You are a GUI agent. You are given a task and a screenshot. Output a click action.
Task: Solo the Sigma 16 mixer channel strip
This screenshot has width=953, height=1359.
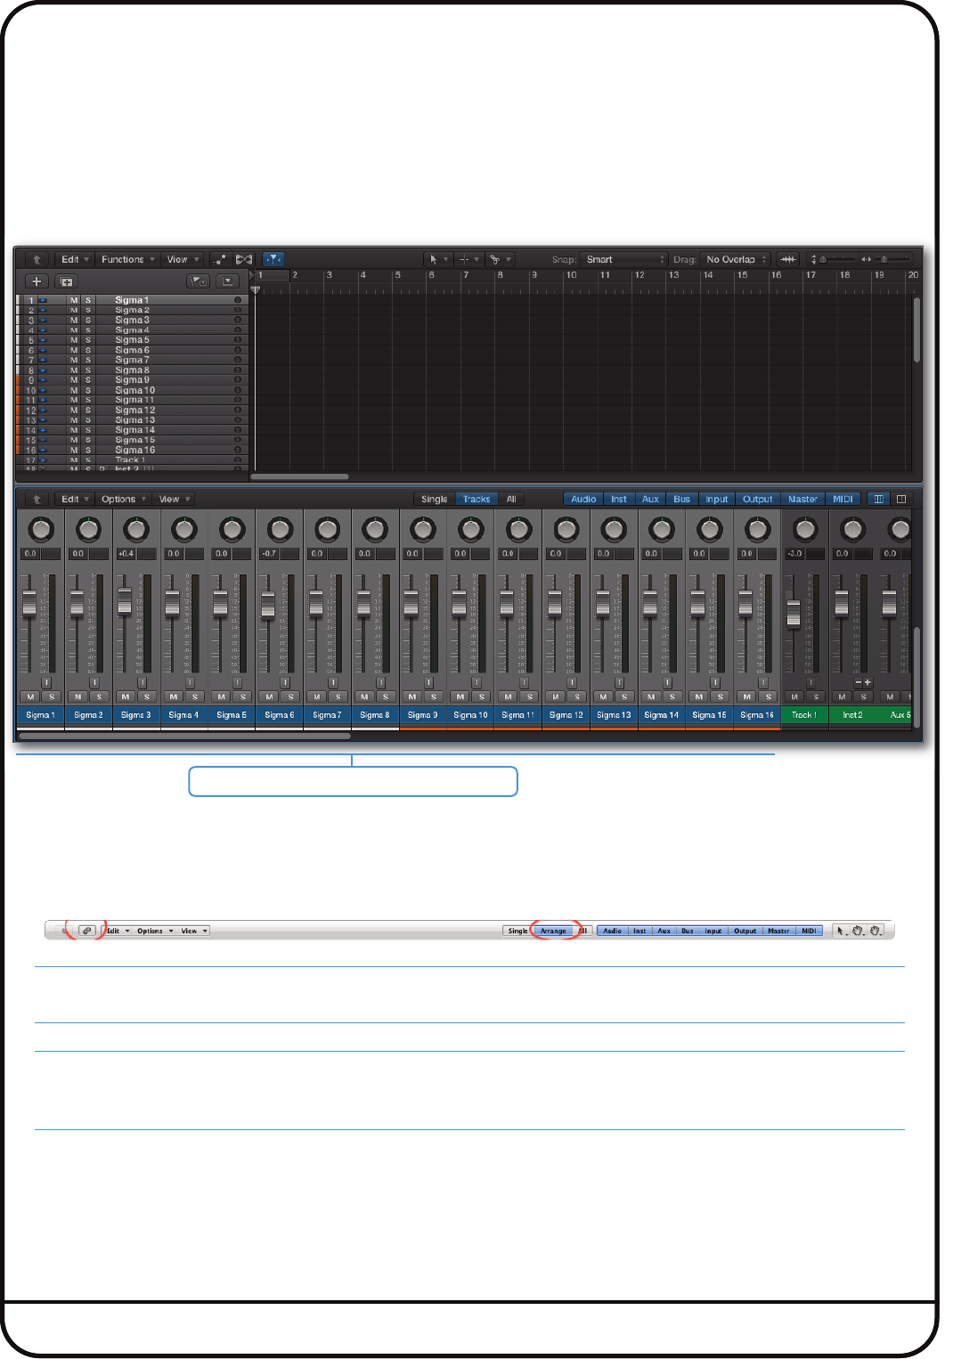click(768, 696)
